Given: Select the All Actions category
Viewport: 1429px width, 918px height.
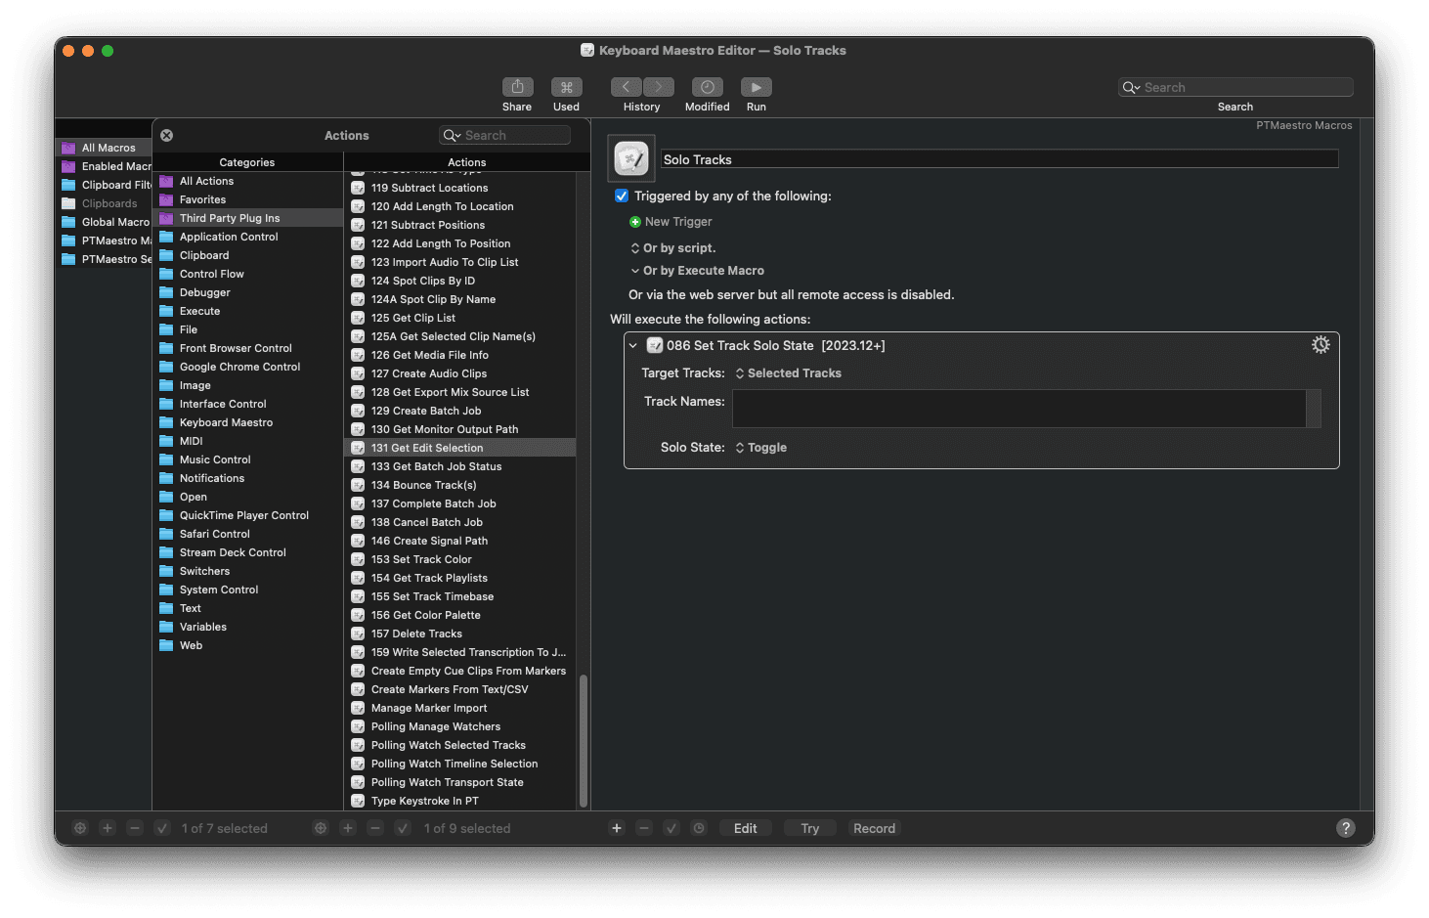Looking at the screenshot, I should [x=247, y=181].
